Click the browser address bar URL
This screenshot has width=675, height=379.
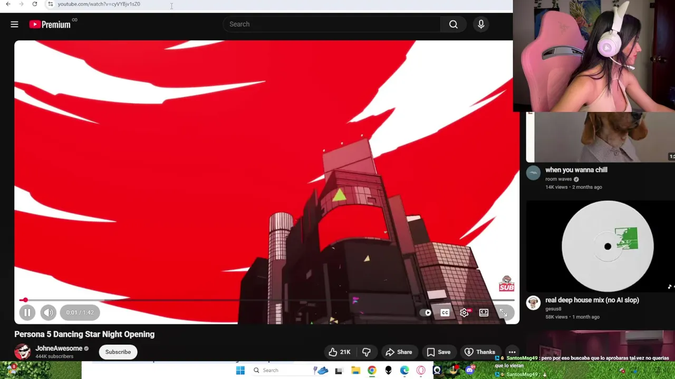click(x=99, y=4)
